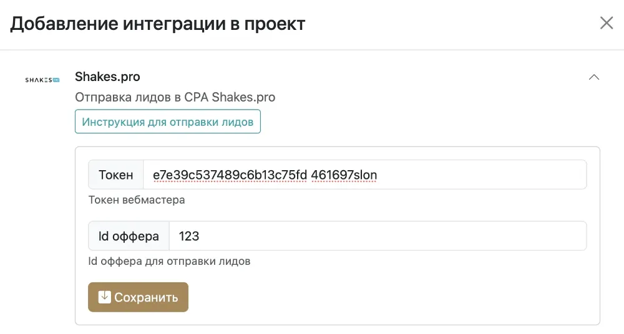Screen dimensions: 624x334
Task: Click the 'Отправка лидов в CPA Shakes.pro' description
Action: click(175, 97)
